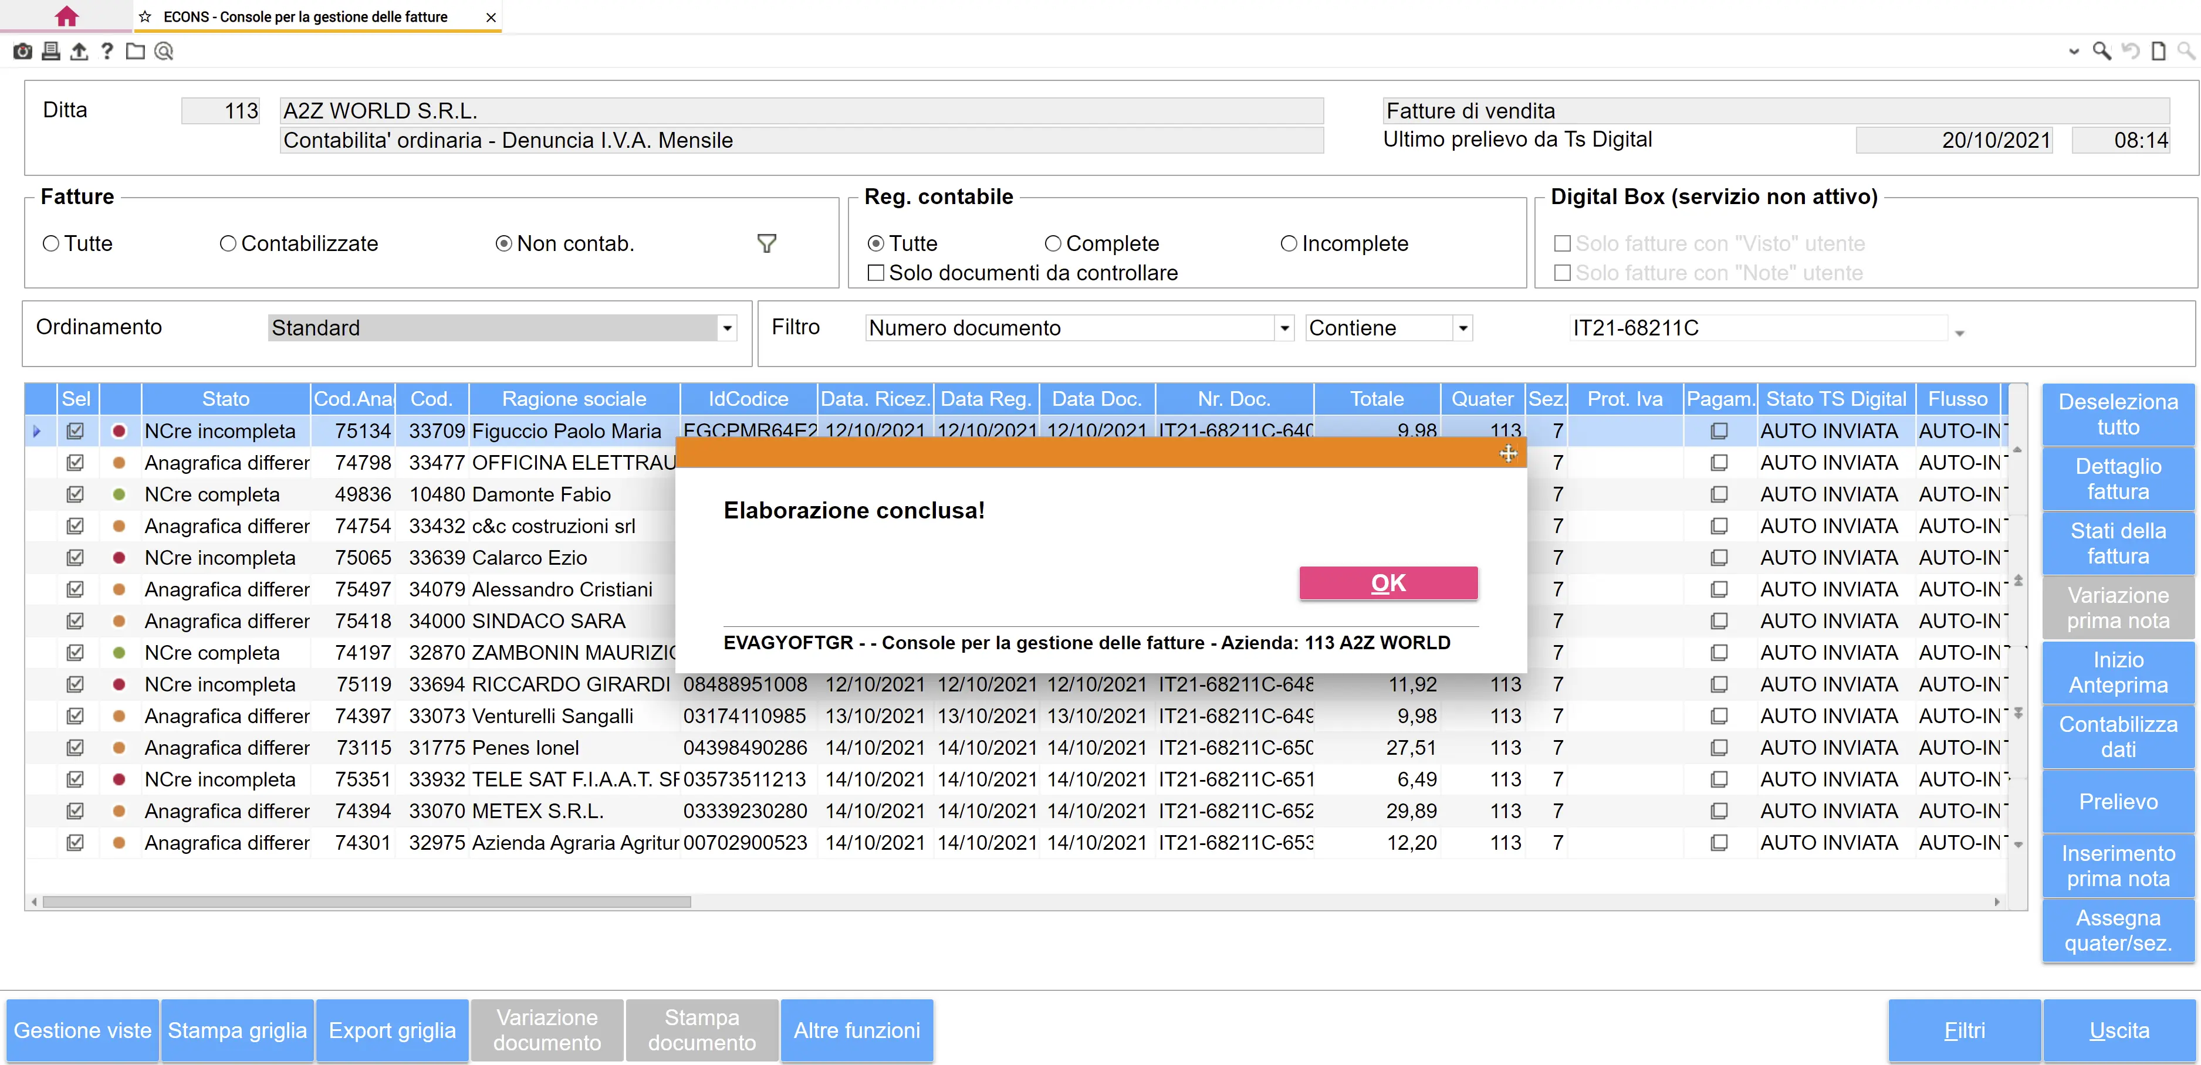The width and height of the screenshot is (2201, 1065).
Task: Switch to ECONS Console fatture tab
Action: (x=305, y=17)
